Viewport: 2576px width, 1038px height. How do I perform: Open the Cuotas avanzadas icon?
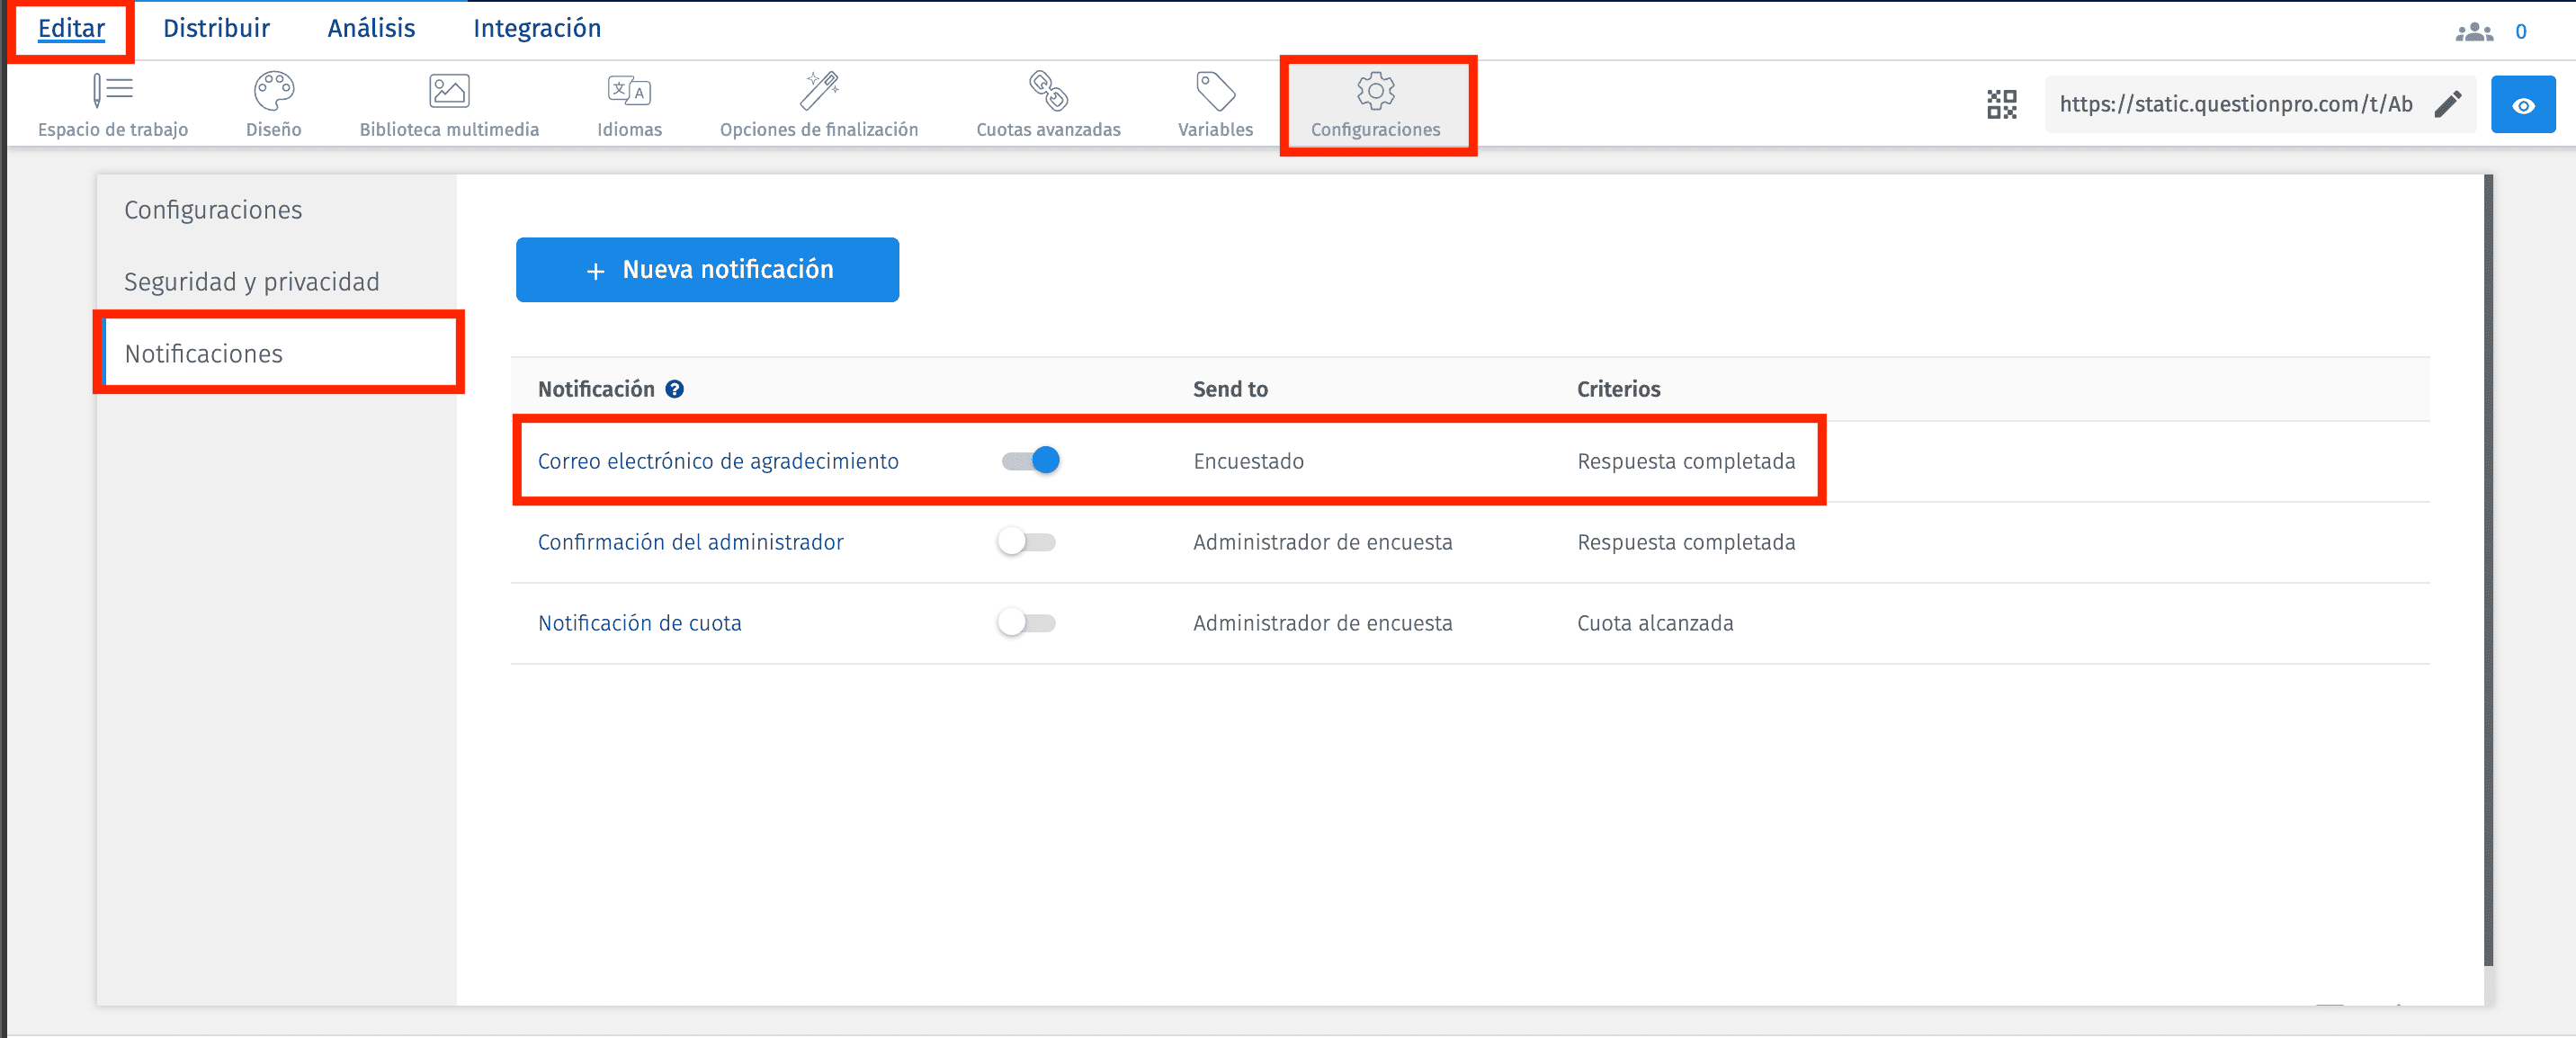(x=1048, y=91)
